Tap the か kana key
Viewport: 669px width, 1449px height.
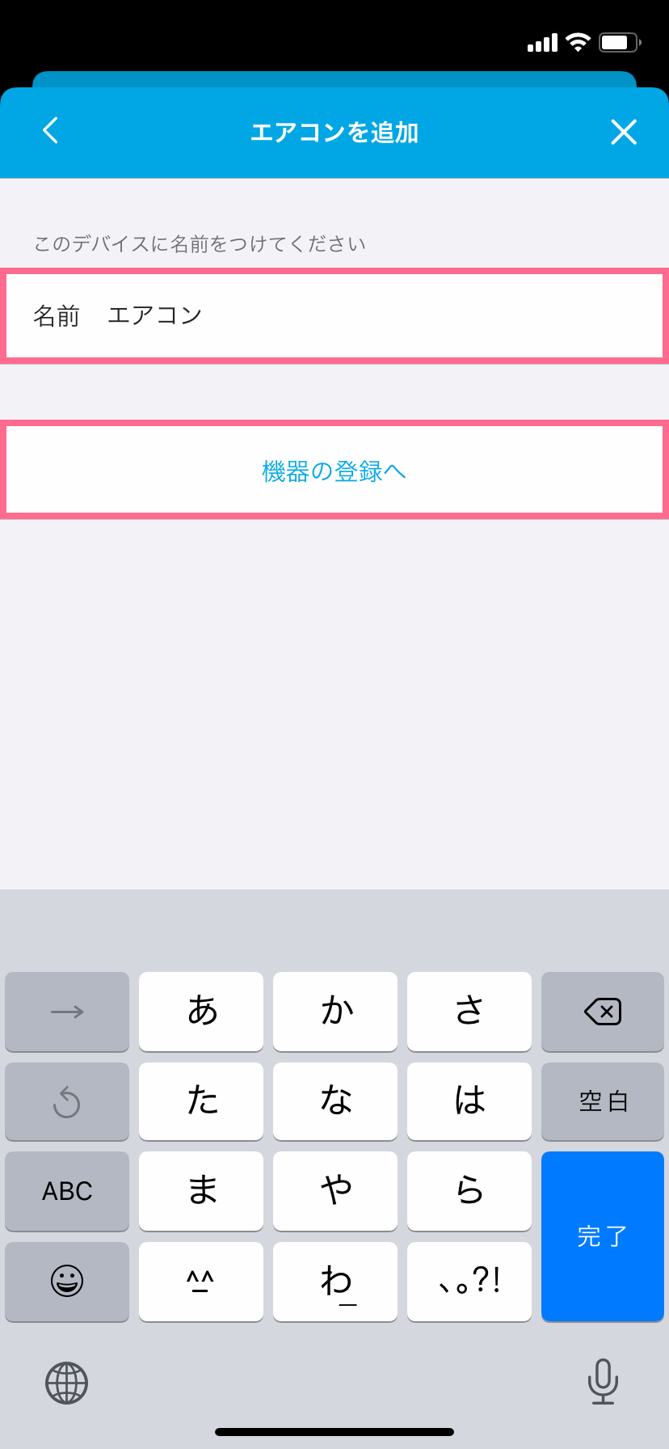point(335,1012)
